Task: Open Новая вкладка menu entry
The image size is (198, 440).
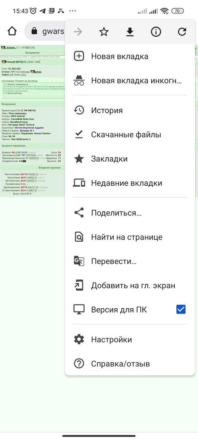Action: pos(130,56)
